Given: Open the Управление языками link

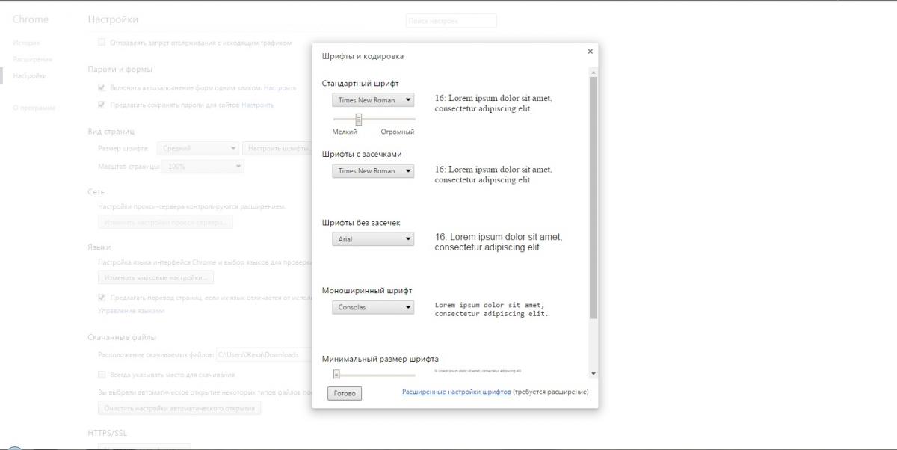Looking at the screenshot, I should (132, 310).
